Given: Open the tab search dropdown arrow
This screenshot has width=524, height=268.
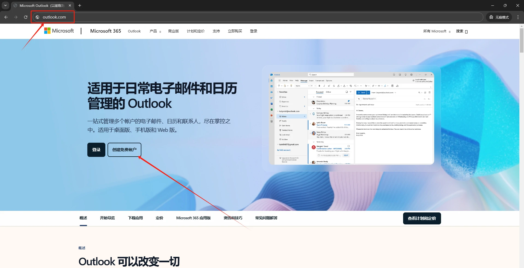Looking at the screenshot, I should tap(5, 5).
